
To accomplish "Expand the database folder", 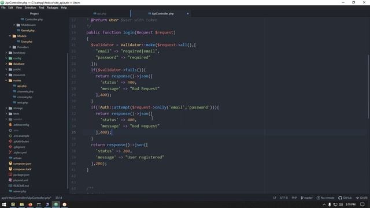I will [x=6, y=64].
